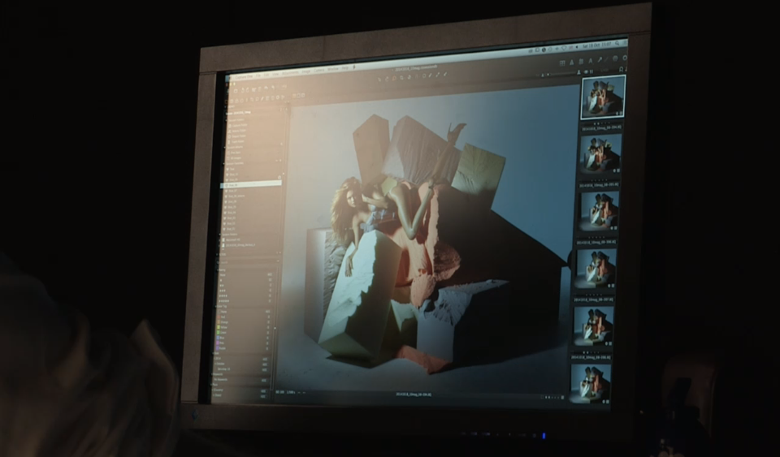The height and width of the screenshot is (457, 780).
Task: Filter by the Purple color tag swatch
Action: pyautogui.click(x=218, y=348)
